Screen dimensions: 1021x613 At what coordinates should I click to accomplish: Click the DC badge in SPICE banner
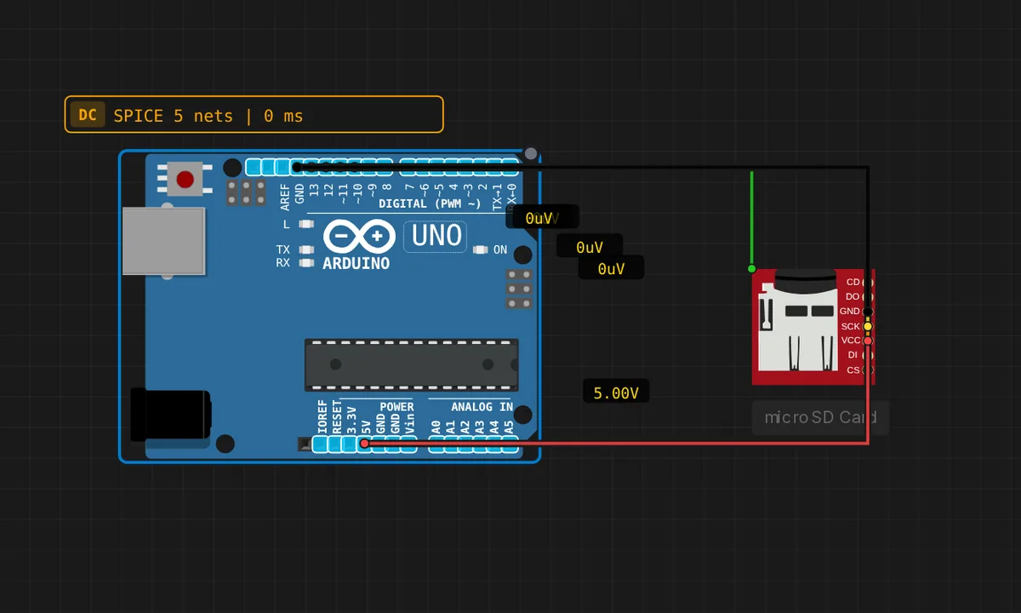(88, 115)
